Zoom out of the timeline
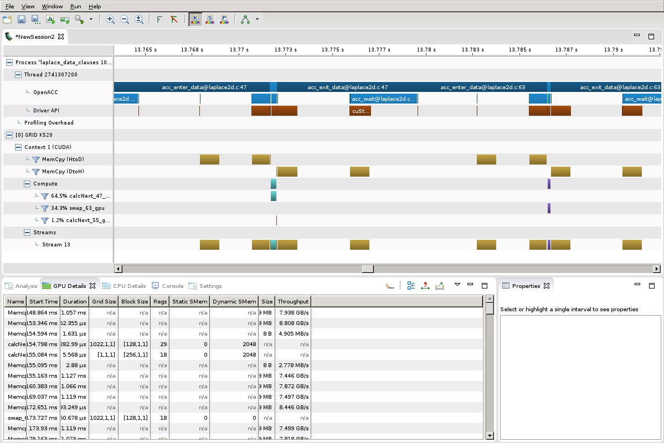This screenshot has width=664, height=443. (125, 19)
